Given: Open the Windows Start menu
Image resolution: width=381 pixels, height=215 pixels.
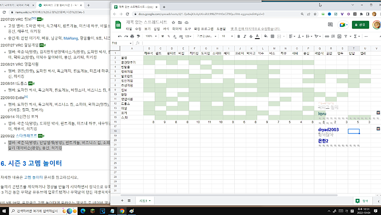Looking at the screenshot, I should (x=4, y=211).
